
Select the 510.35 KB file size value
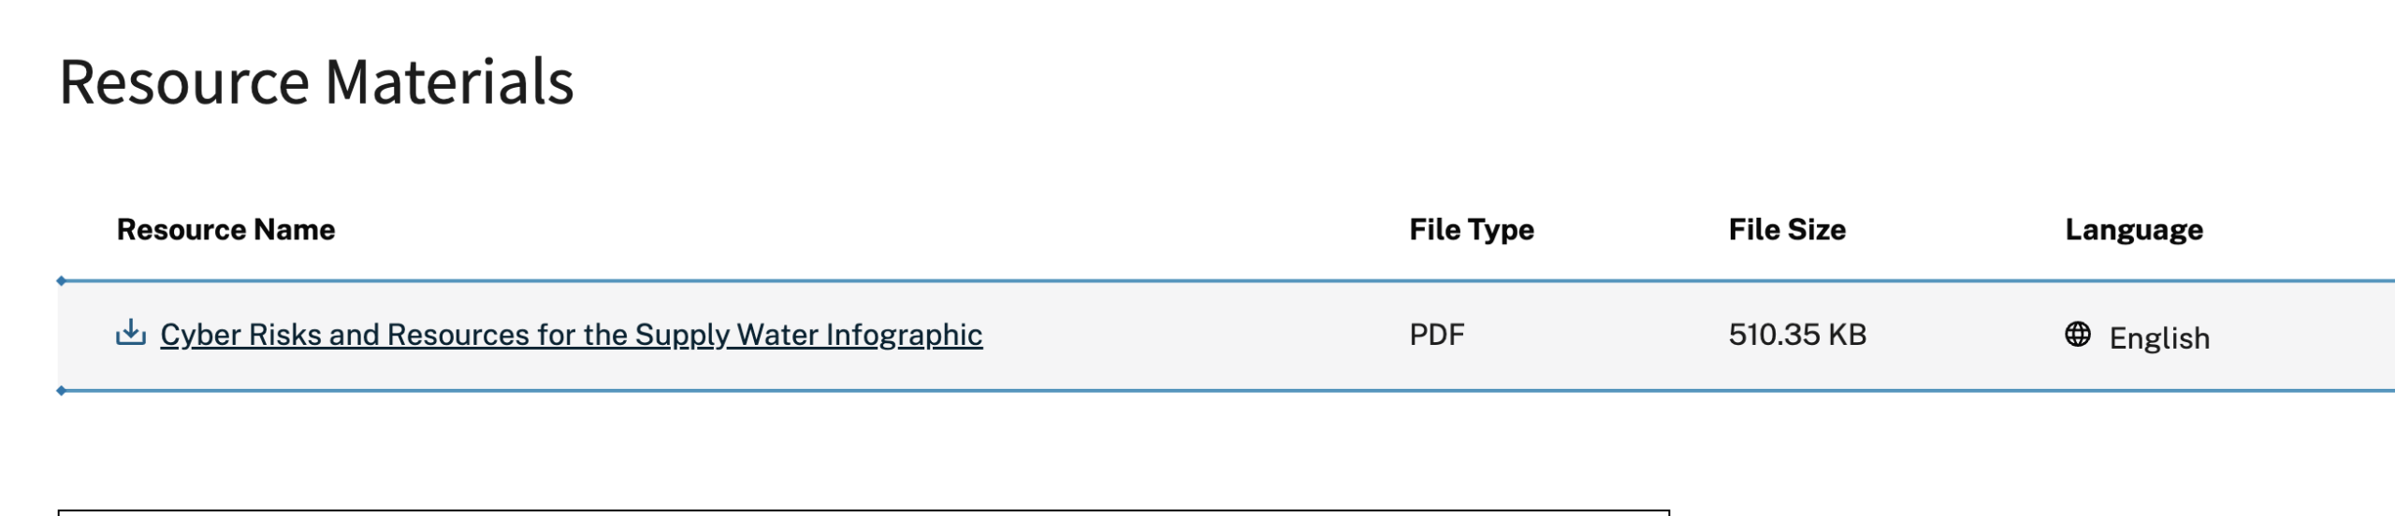point(1796,335)
